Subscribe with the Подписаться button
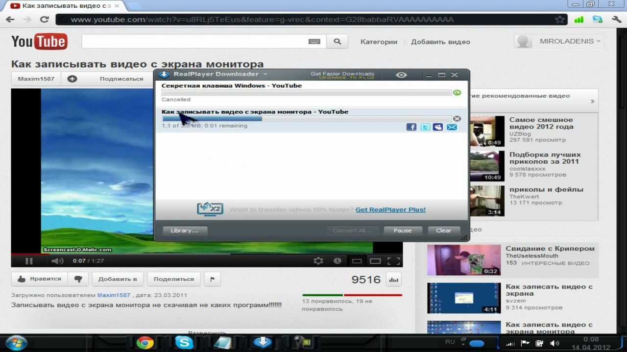The height and width of the screenshot is (352, 627). (x=121, y=79)
